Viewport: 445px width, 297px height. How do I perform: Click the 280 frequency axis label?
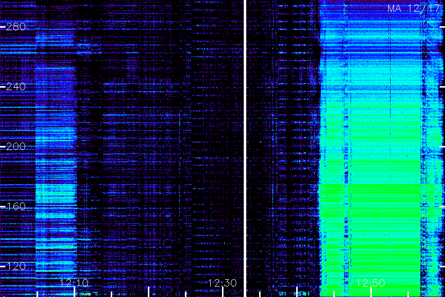[x=16, y=27]
